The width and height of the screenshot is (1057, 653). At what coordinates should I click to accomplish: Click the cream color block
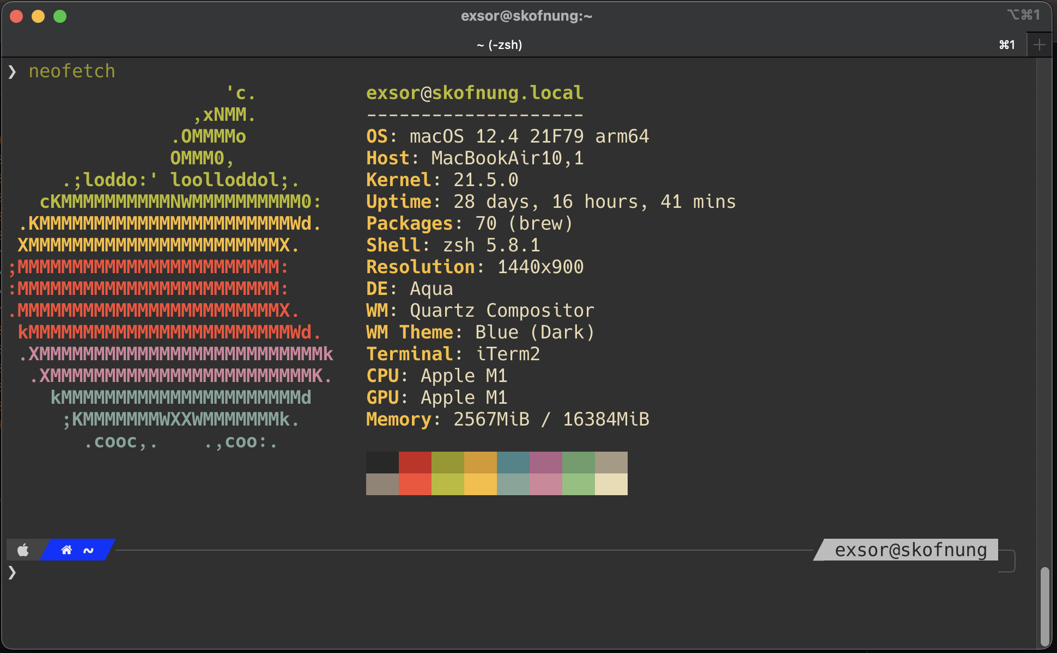(611, 484)
